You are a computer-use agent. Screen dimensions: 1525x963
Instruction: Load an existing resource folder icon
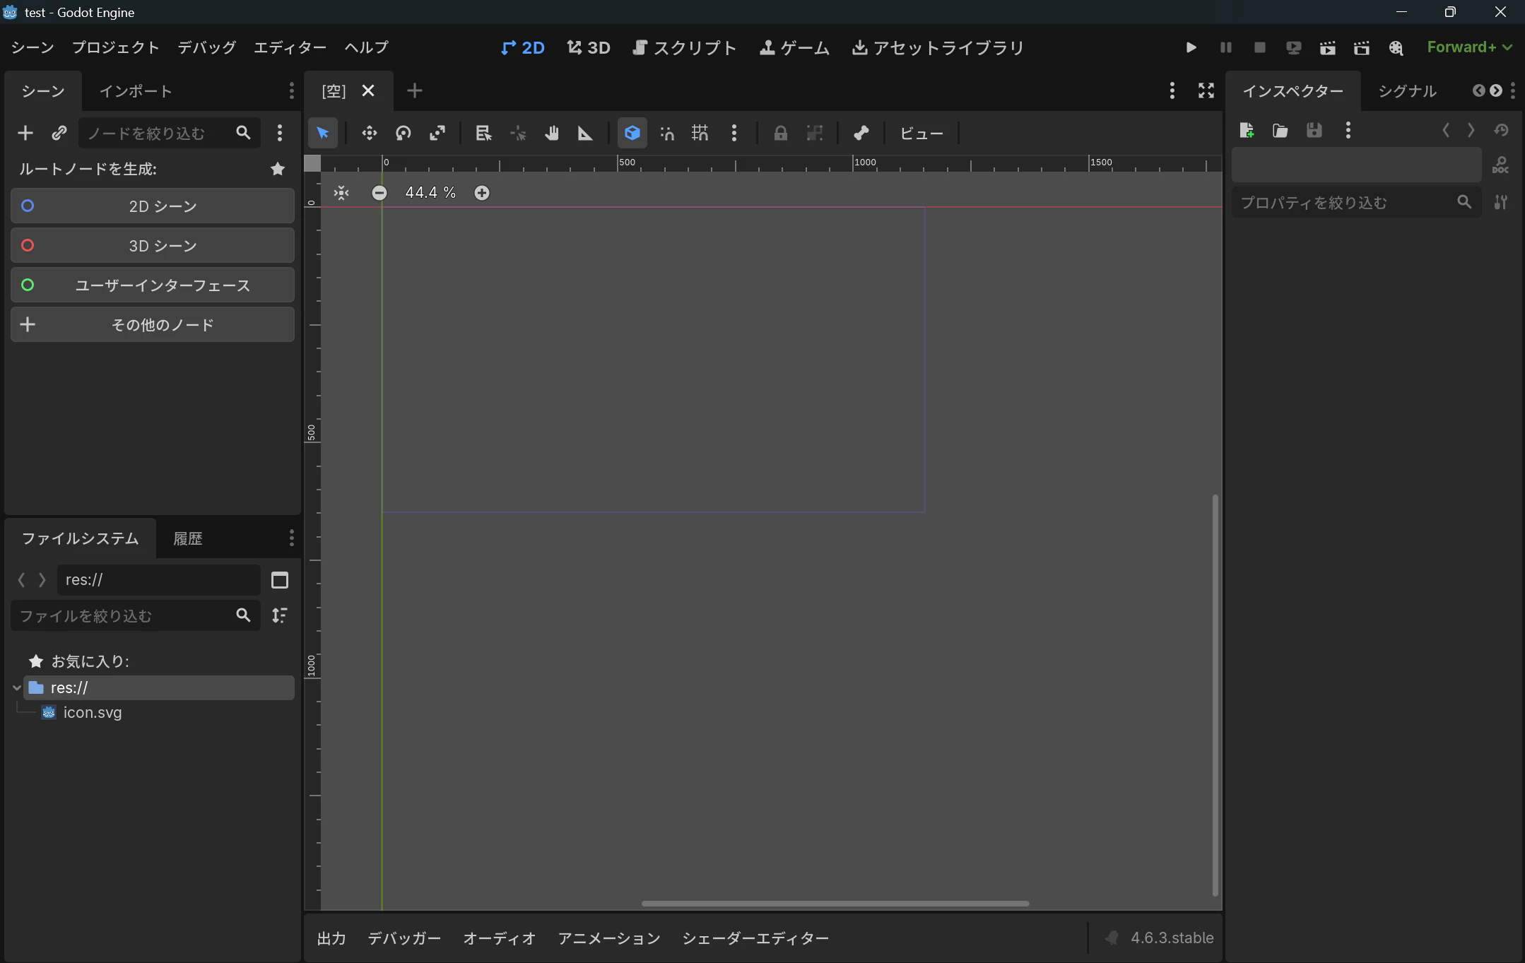(1280, 130)
